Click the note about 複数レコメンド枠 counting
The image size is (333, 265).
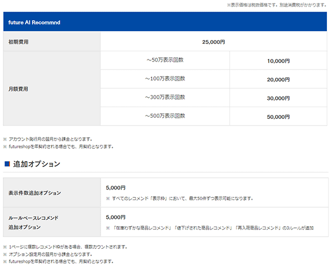[65, 247]
